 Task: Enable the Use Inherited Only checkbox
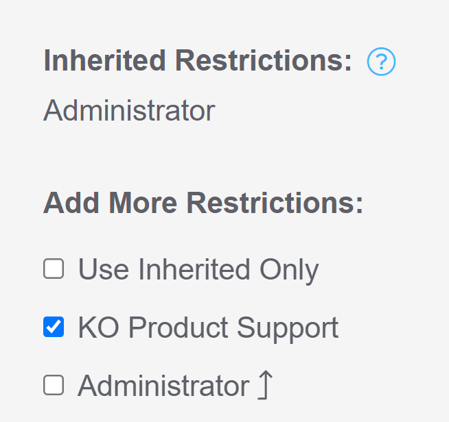point(54,269)
